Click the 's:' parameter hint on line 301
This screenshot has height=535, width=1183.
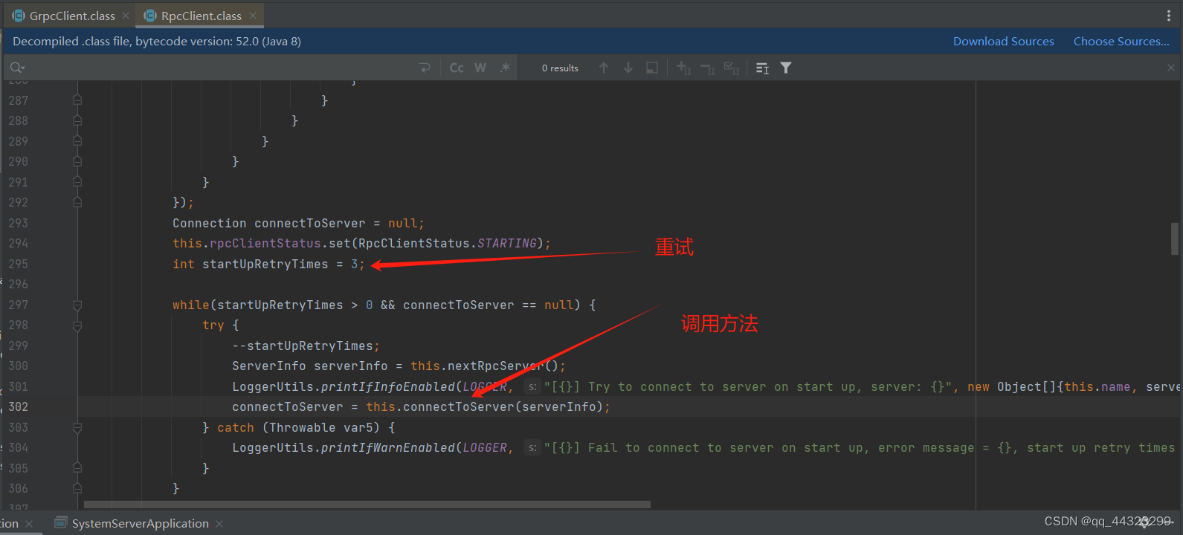click(532, 387)
